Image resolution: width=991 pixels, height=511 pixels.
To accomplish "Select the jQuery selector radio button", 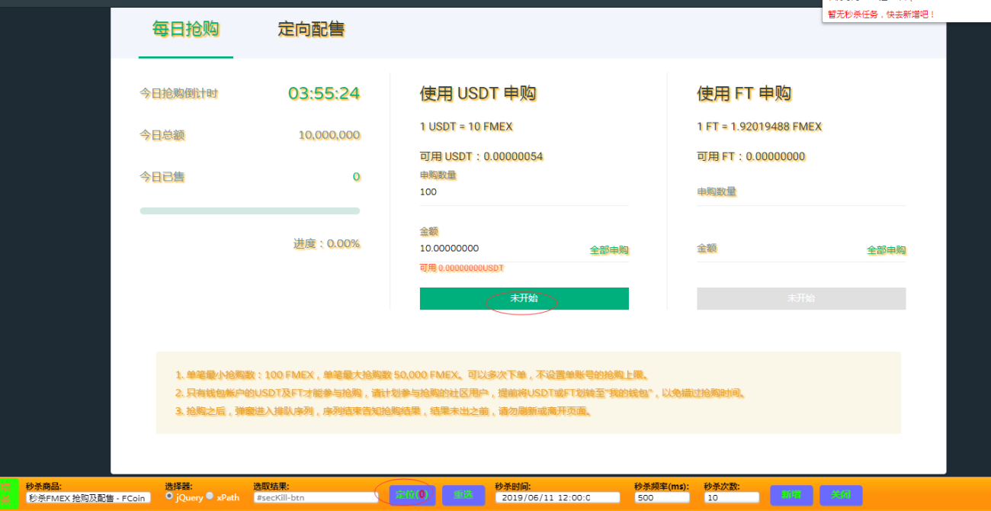I will coord(169,496).
